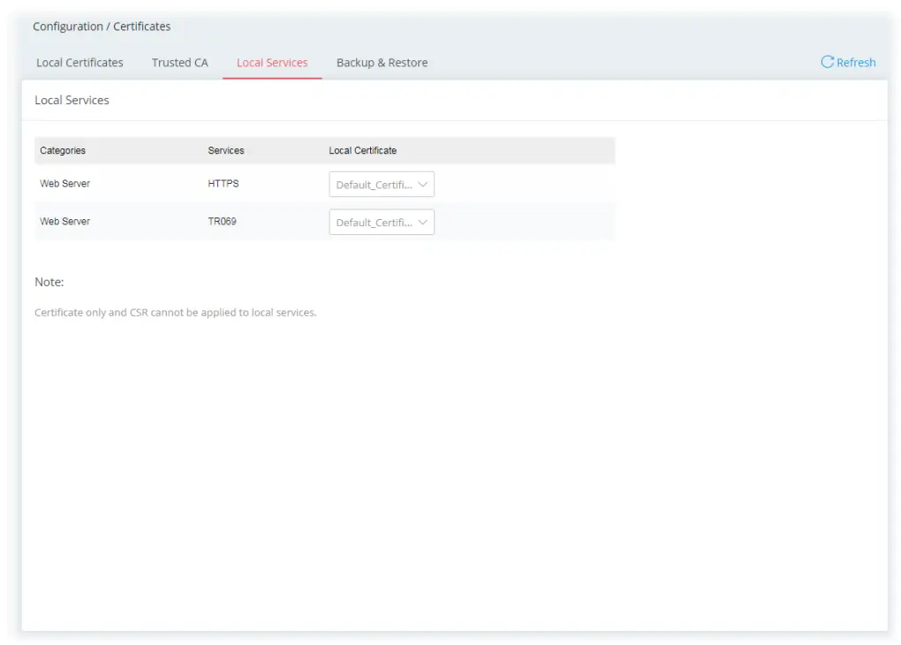The width and height of the screenshot is (901, 645).
Task: Select the Web Server row for HTTPS
Action: (65, 184)
